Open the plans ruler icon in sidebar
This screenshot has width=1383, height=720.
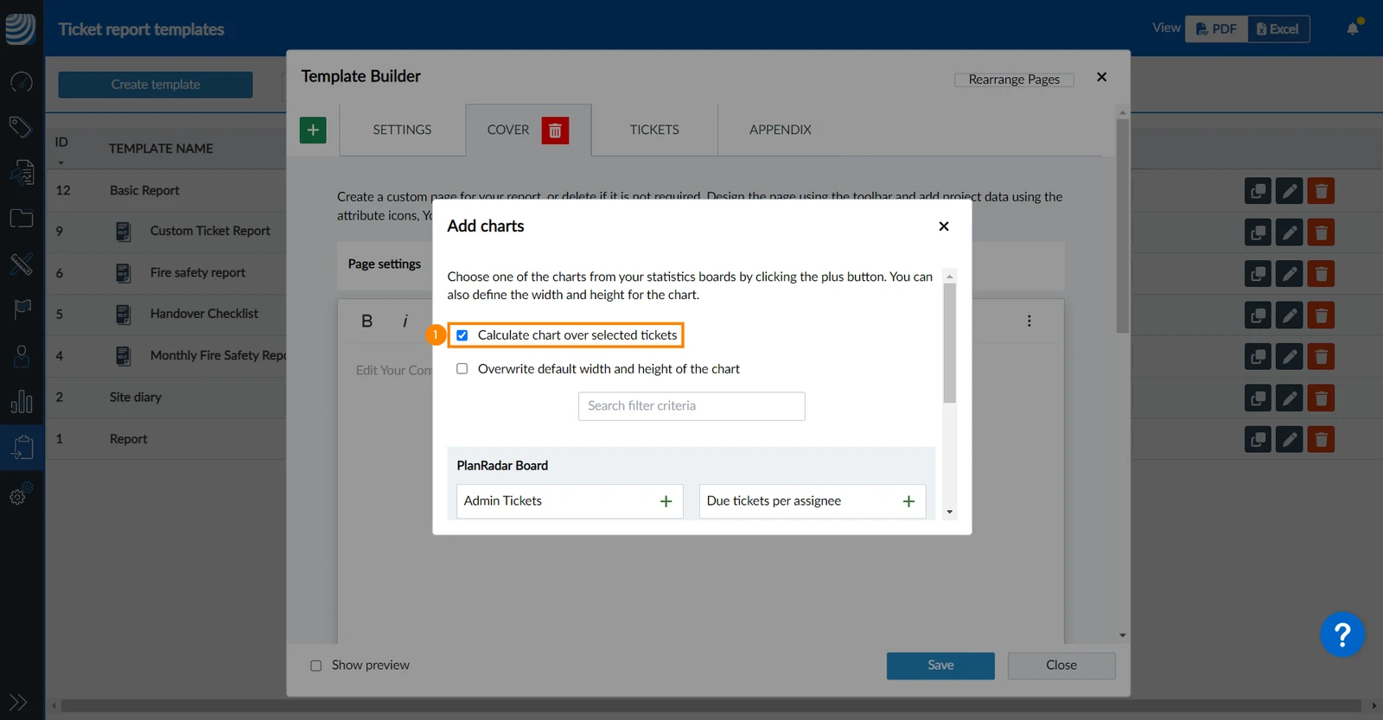click(x=21, y=264)
